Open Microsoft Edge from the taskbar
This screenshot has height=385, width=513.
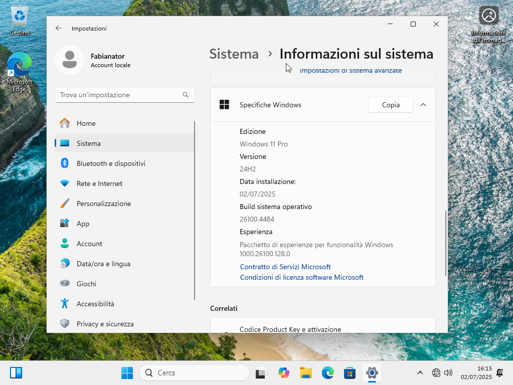coord(327,373)
